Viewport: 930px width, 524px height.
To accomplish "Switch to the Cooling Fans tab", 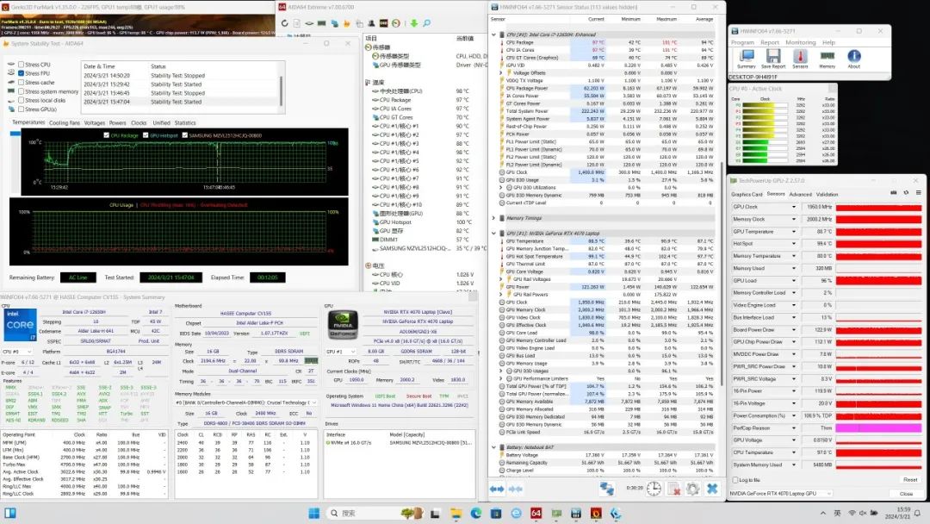I will pos(64,122).
